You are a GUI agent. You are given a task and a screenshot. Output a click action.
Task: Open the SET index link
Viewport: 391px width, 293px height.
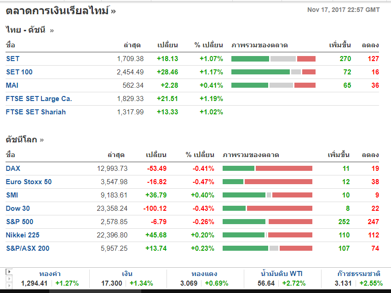point(13,58)
